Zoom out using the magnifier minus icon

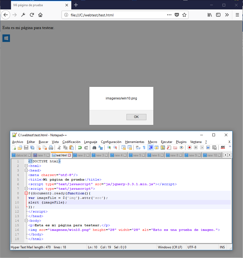(x=115, y=148)
